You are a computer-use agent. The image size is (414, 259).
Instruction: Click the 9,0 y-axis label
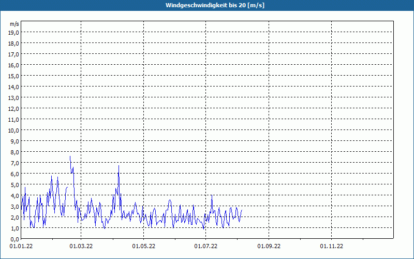[14, 141]
